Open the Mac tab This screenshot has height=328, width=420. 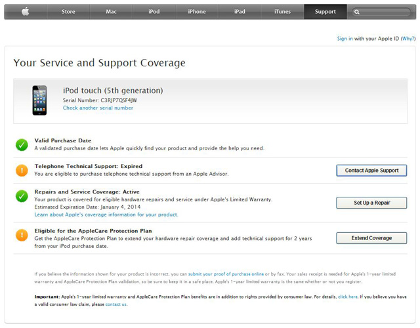click(x=111, y=12)
